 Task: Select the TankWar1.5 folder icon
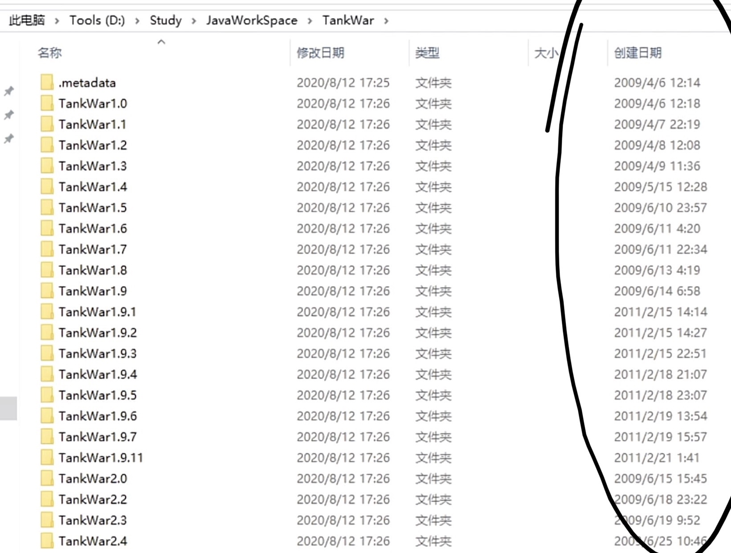pos(47,208)
